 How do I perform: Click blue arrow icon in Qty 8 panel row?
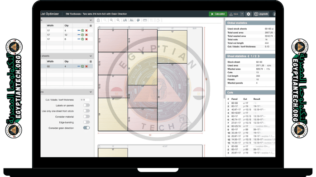pos(79,39)
